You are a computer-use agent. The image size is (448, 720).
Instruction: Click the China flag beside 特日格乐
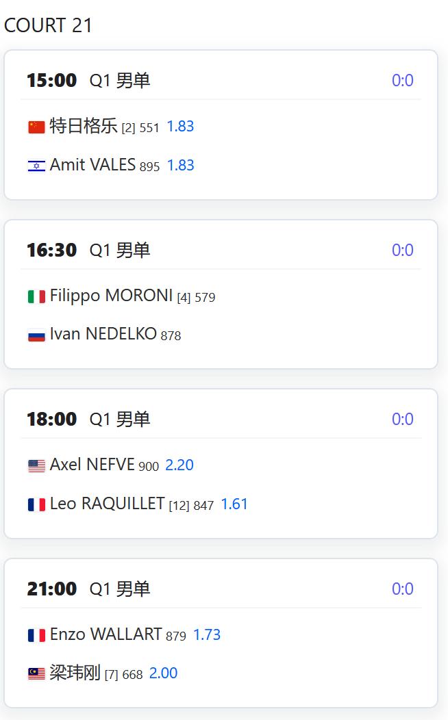pos(36,127)
